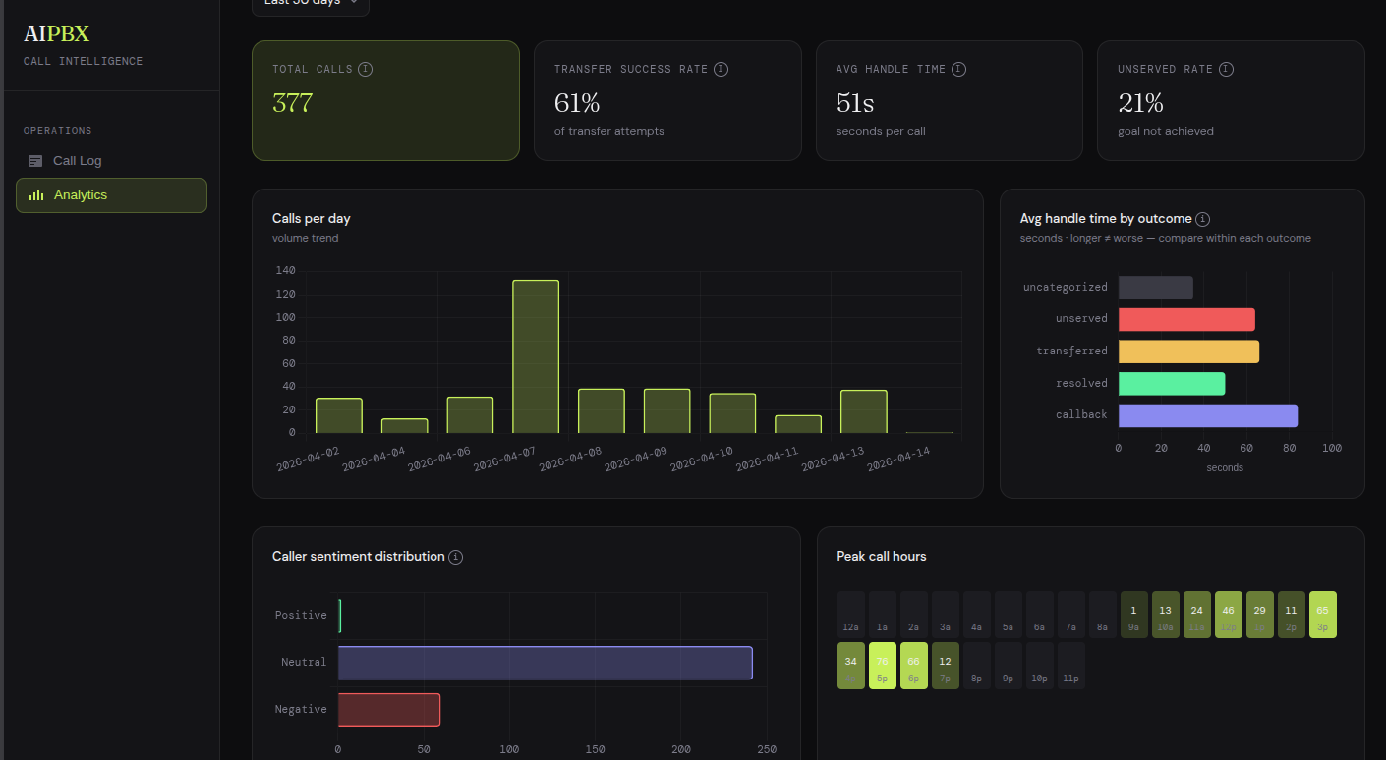This screenshot has height=760, width=1386.
Task: Click the purple callback outcome bar
Action: pyautogui.click(x=1208, y=415)
